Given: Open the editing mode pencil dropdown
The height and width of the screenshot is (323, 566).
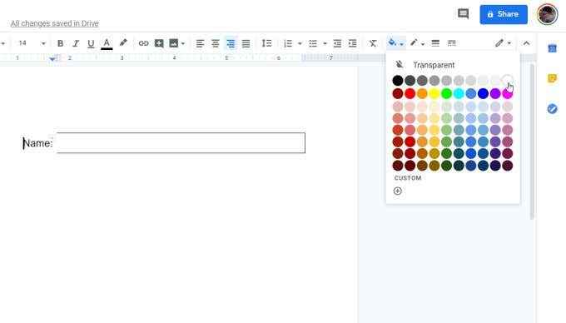Looking at the screenshot, I should click(504, 43).
